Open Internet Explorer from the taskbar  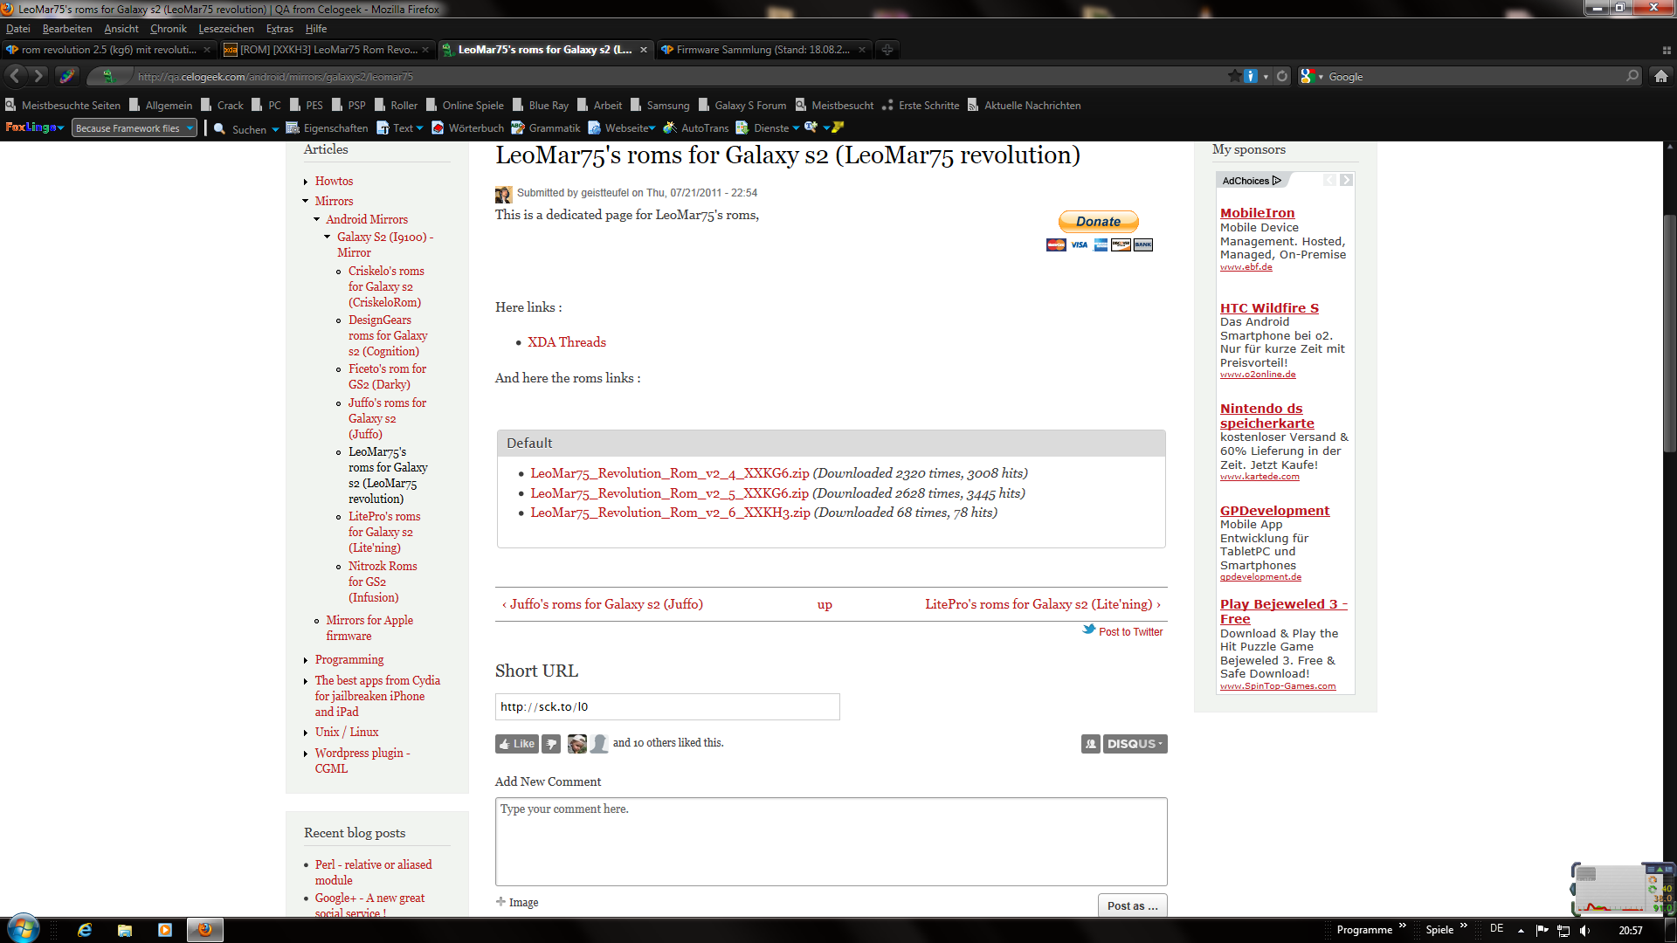85,930
